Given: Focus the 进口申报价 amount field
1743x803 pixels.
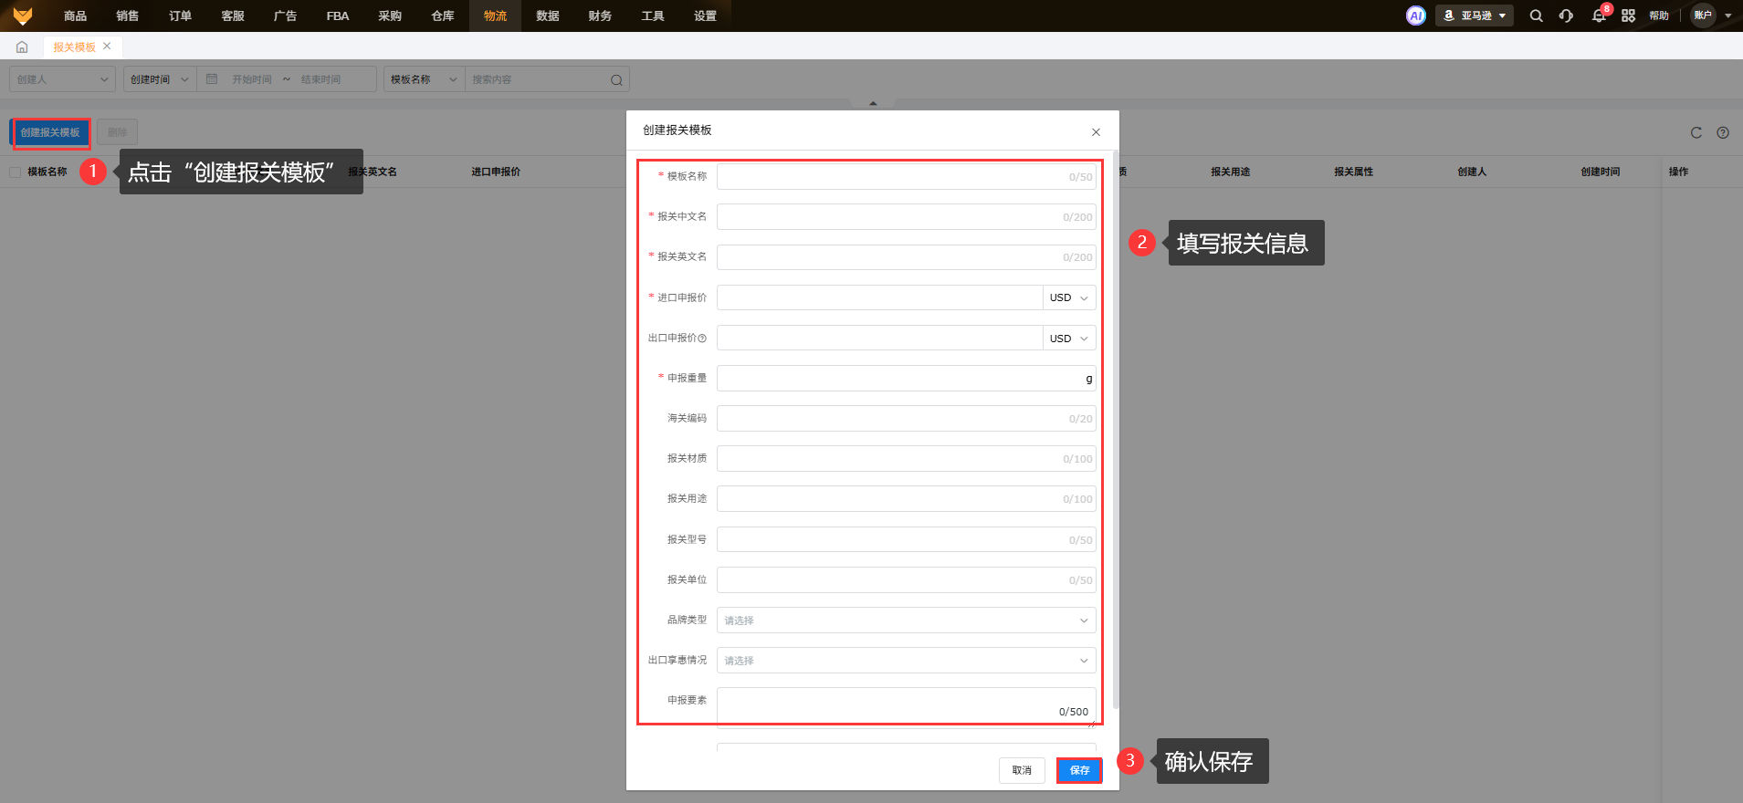Looking at the screenshot, I should 879,298.
